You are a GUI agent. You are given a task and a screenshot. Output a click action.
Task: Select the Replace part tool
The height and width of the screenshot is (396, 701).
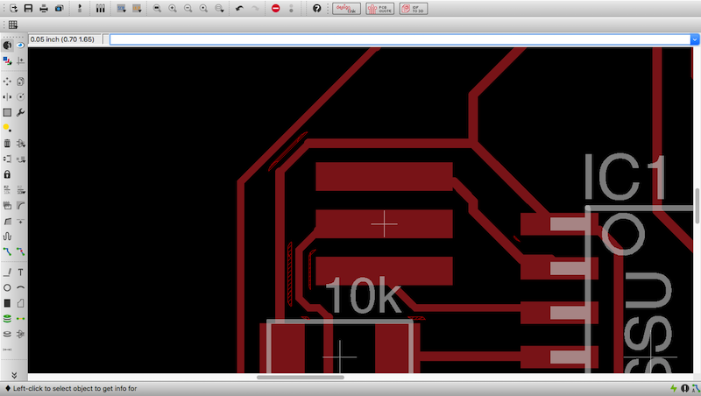(20, 159)
